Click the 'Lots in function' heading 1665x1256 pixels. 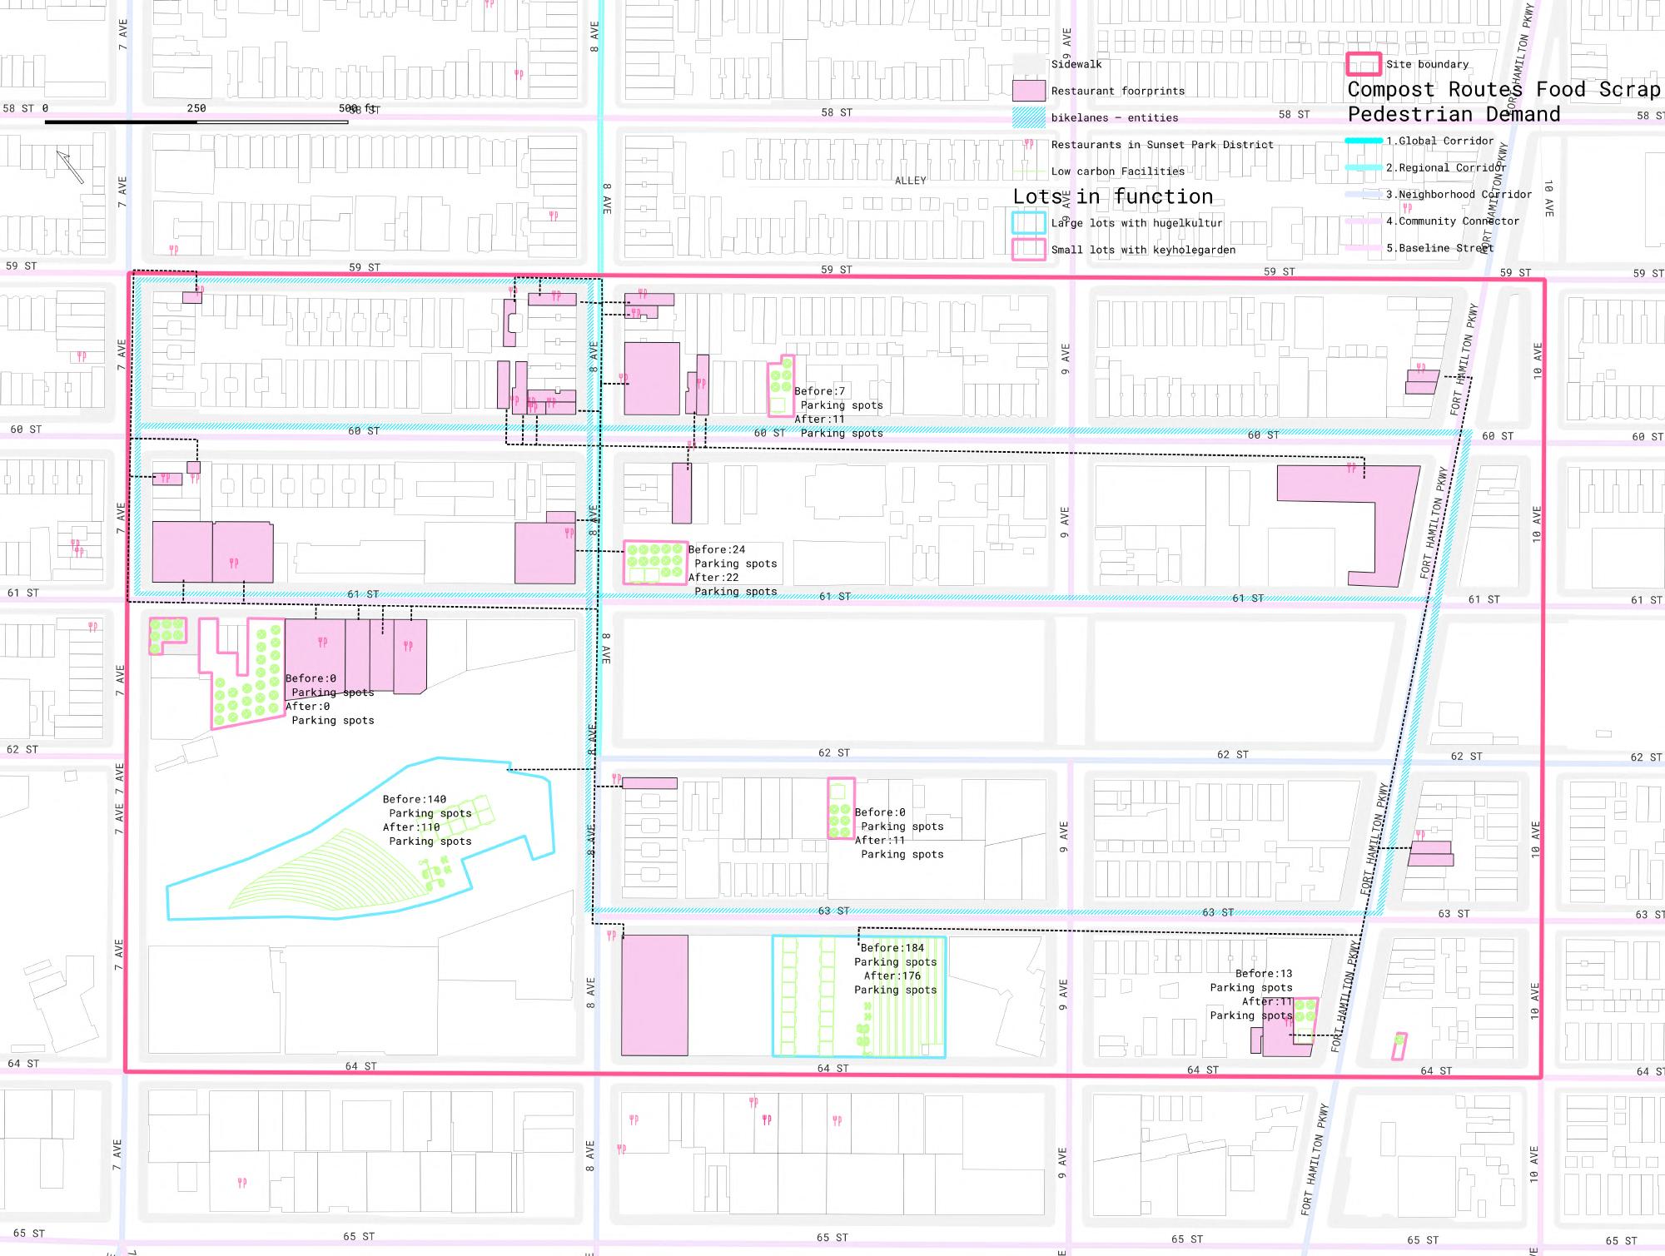[x=1113, y=196]
